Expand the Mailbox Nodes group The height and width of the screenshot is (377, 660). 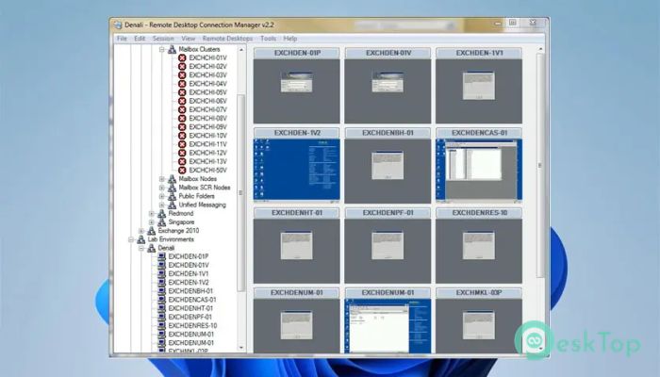pyautogui.click(x=161, y=179)
